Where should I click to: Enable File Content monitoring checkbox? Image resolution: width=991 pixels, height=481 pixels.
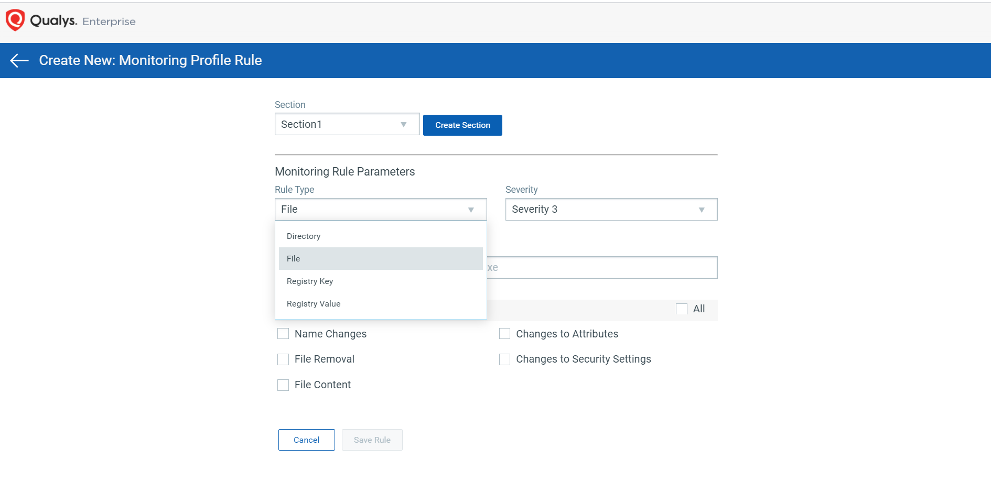click(x=283, y=385)
